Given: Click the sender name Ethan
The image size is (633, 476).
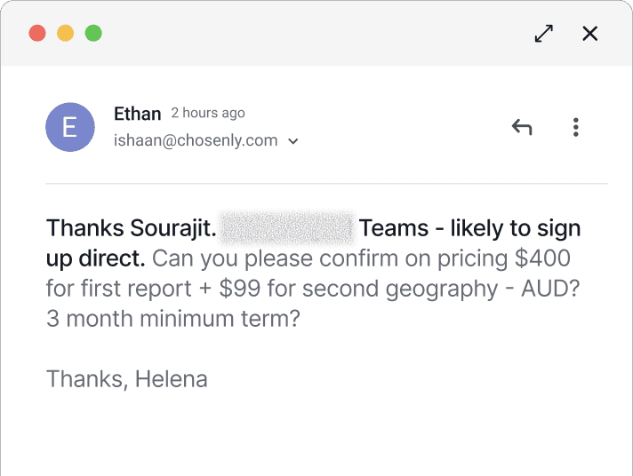Looking at the screenshot, I should 137,114.
